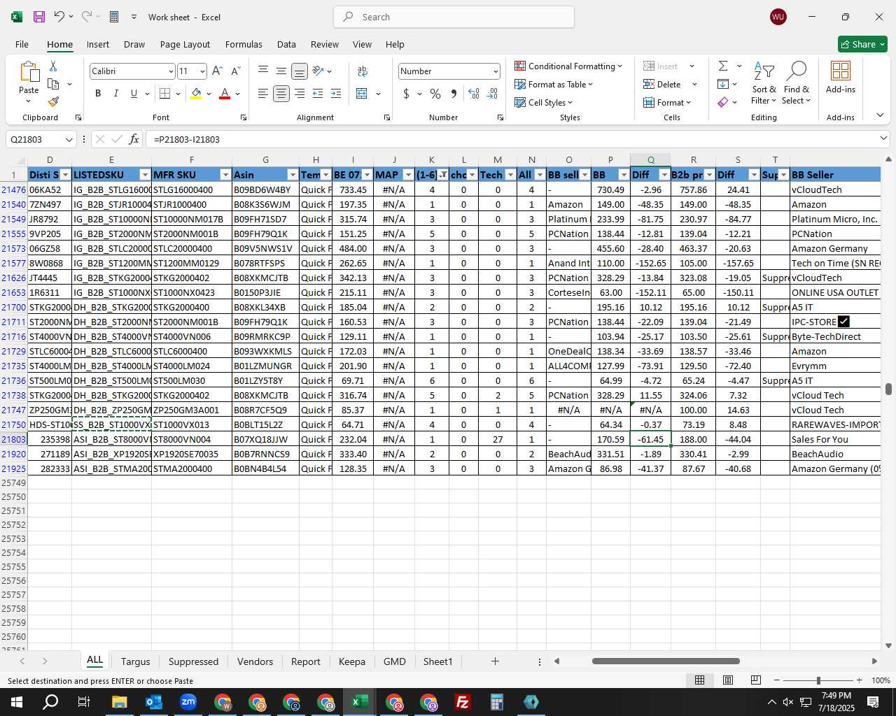Apply Wrap Text icon

(x=363, y=71)
